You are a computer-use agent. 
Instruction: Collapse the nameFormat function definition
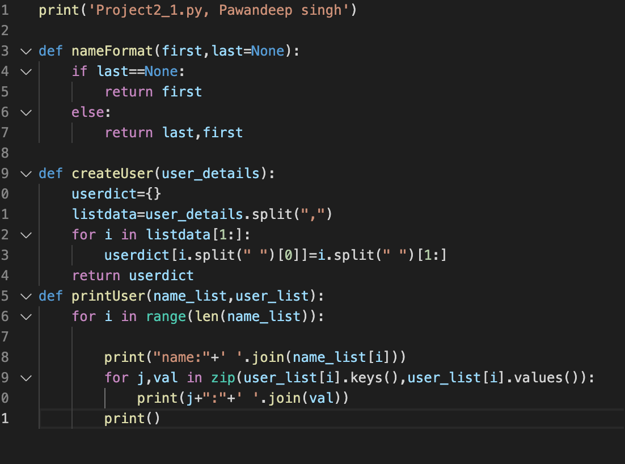(x=26, y=50)
